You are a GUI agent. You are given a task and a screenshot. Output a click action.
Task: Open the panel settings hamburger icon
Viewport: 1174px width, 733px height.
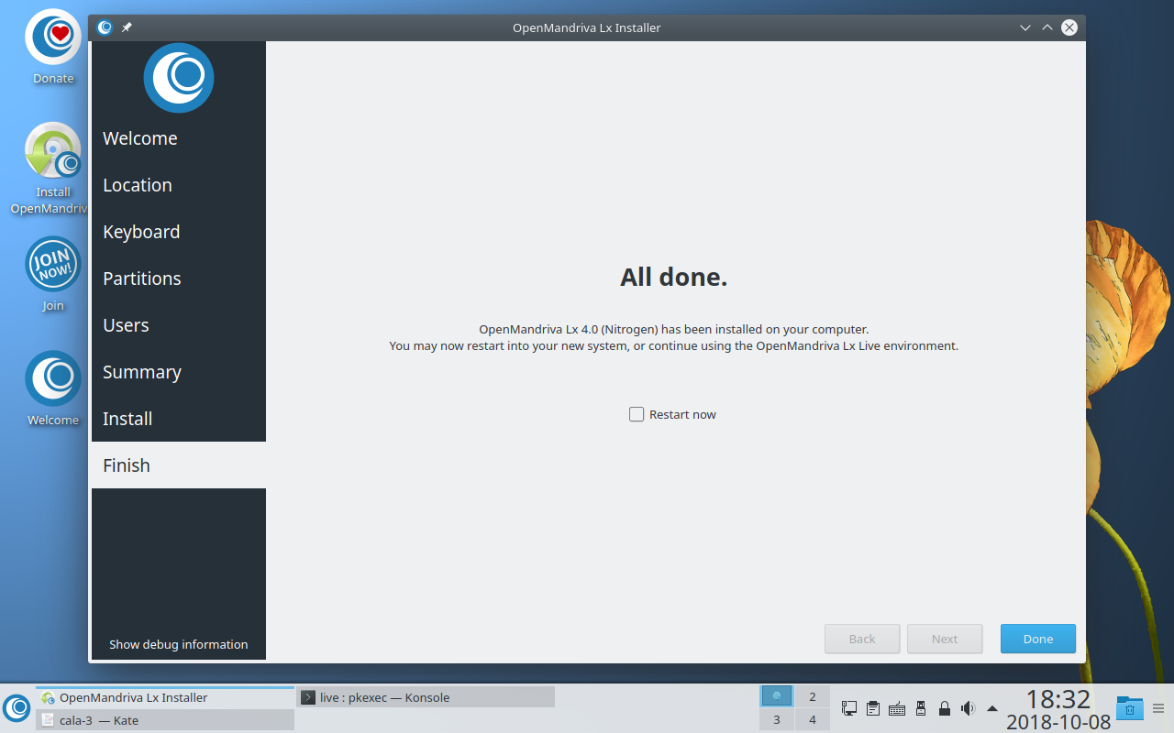click(x=1158, y=708)
